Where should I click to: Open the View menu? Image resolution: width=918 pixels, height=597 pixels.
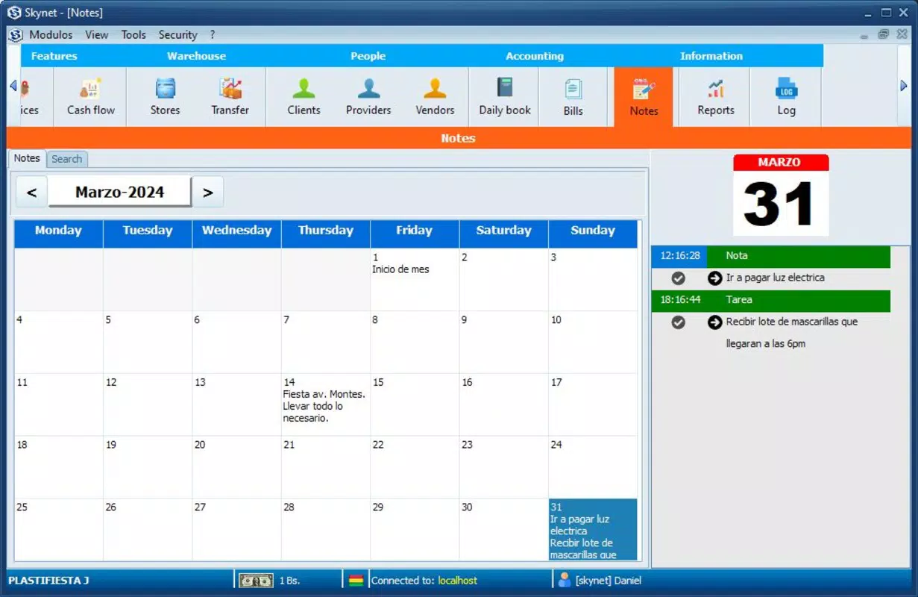[96, 35]
